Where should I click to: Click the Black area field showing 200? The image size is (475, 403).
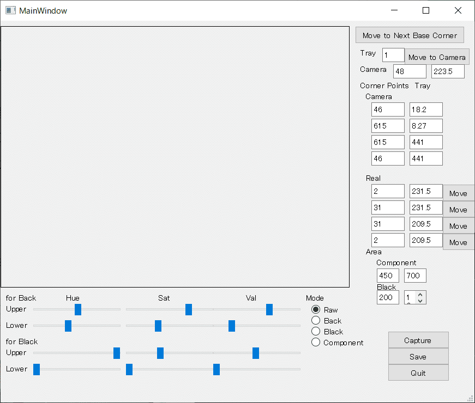tap(388, 297)
